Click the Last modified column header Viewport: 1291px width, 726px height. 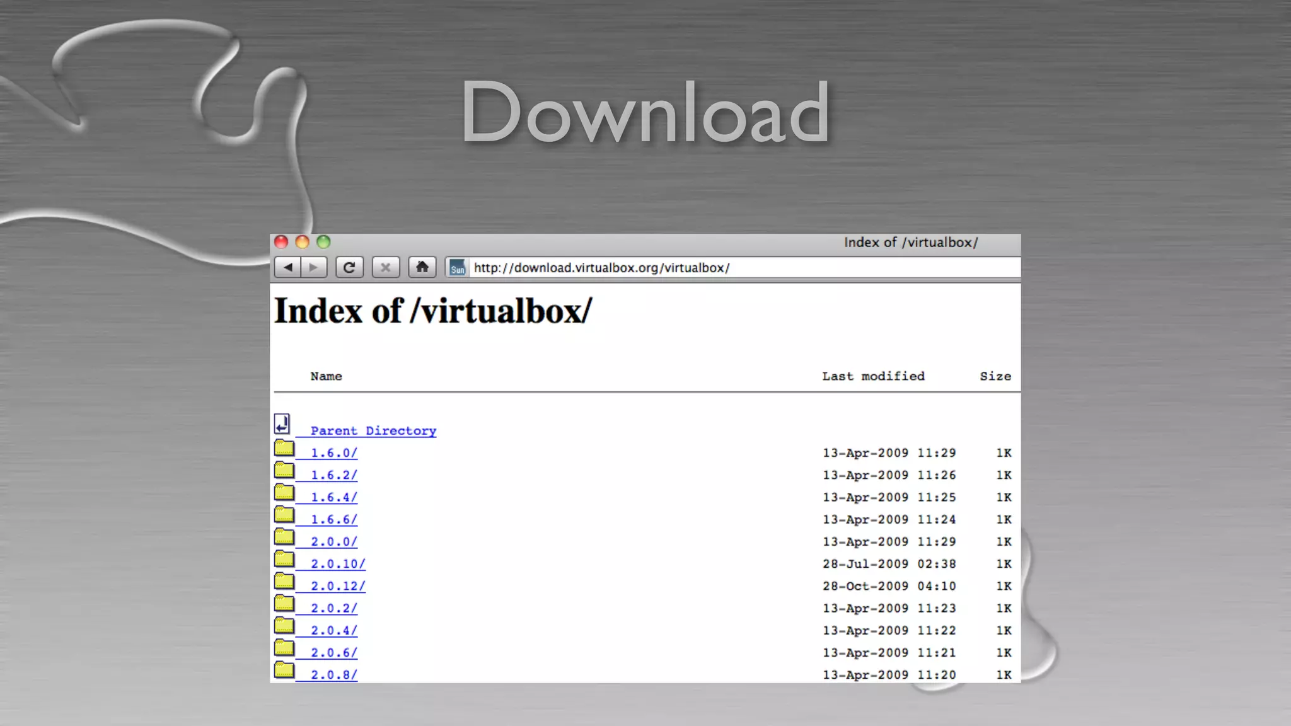(873, 376)
